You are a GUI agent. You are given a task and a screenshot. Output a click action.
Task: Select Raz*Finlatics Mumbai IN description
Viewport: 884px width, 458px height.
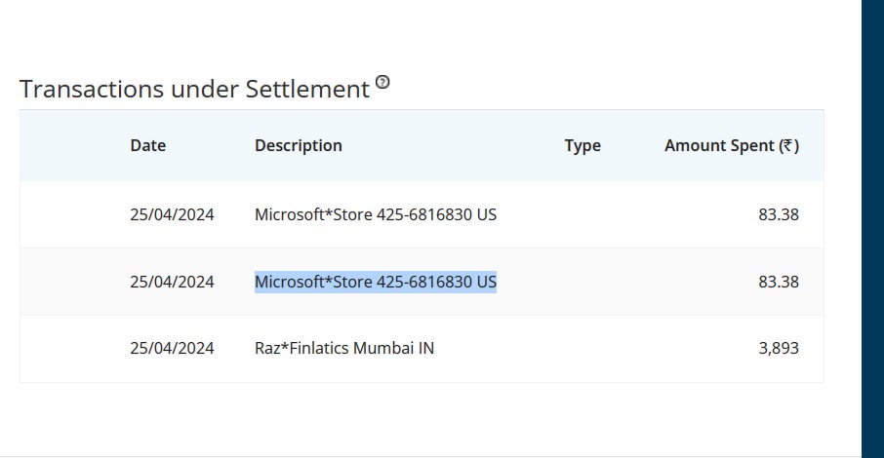344,348
